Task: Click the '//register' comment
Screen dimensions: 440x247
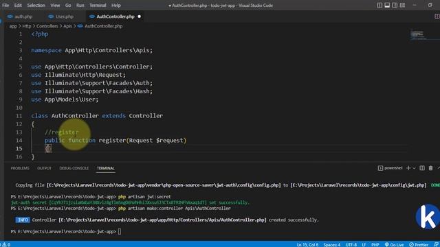Action: (61, 132)
